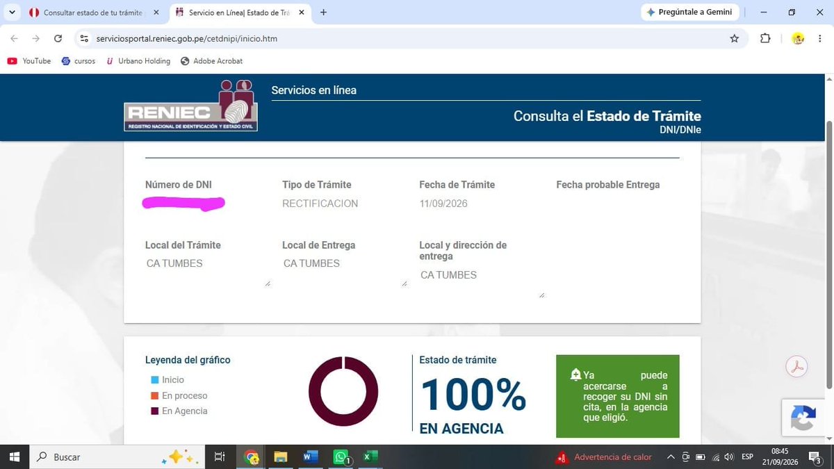Click the 'ESP' language indicator
Viewport: 834px width, 469px height.
[748, 457]
